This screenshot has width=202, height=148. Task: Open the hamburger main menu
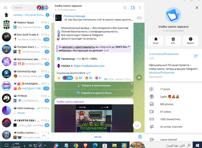point(5,8)
